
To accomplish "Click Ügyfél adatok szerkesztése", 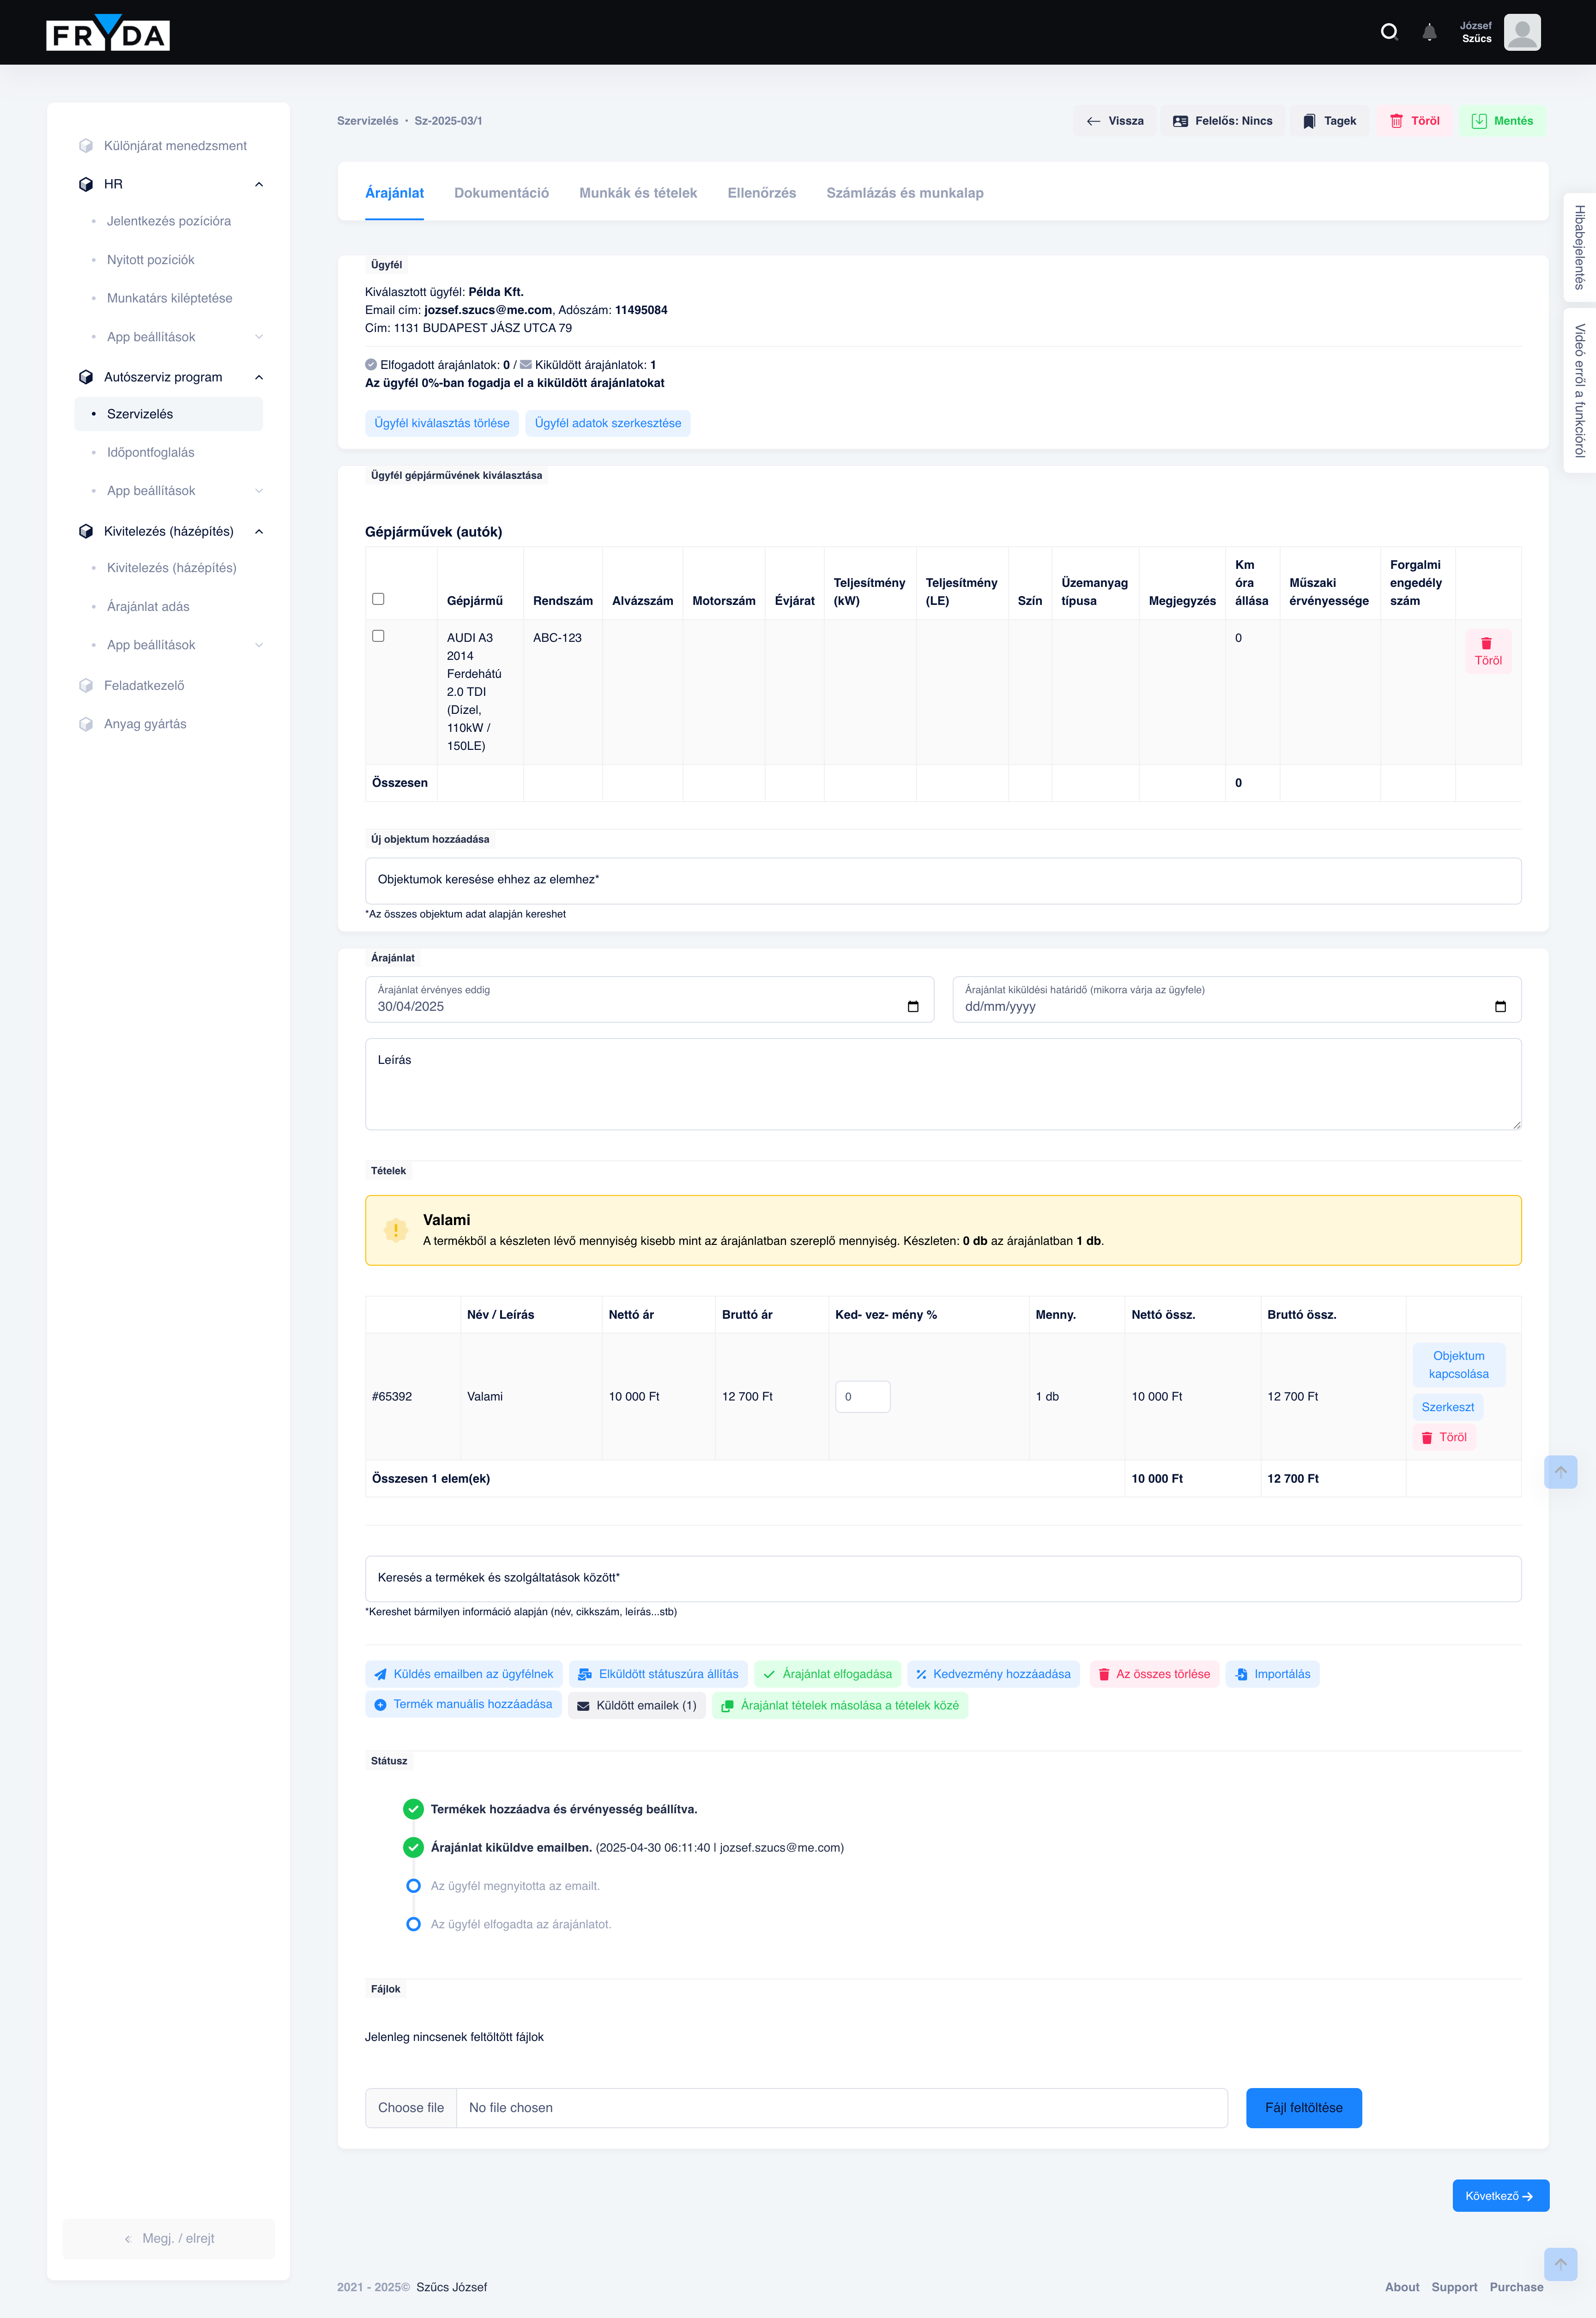I will [608, 423].
